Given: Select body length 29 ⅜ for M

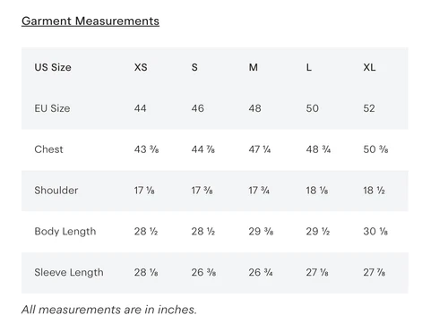Looking at the screenshot, I should click(261, 231).
